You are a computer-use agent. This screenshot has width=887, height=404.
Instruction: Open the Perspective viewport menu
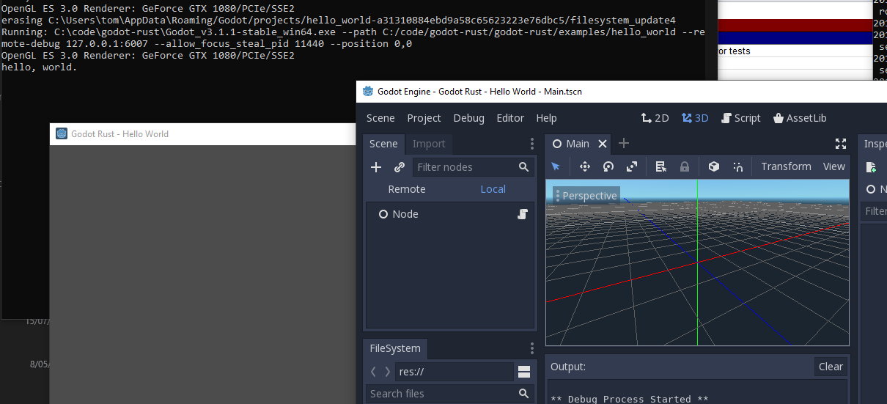[x=587, y=196]
